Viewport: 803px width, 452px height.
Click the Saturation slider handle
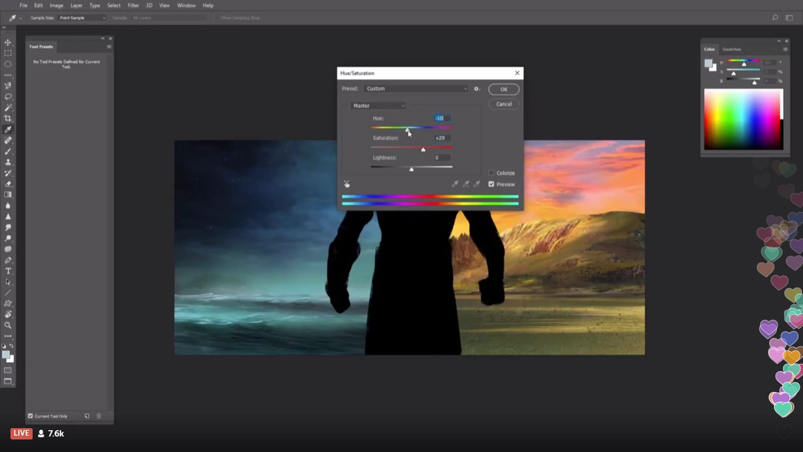point(423,149)
